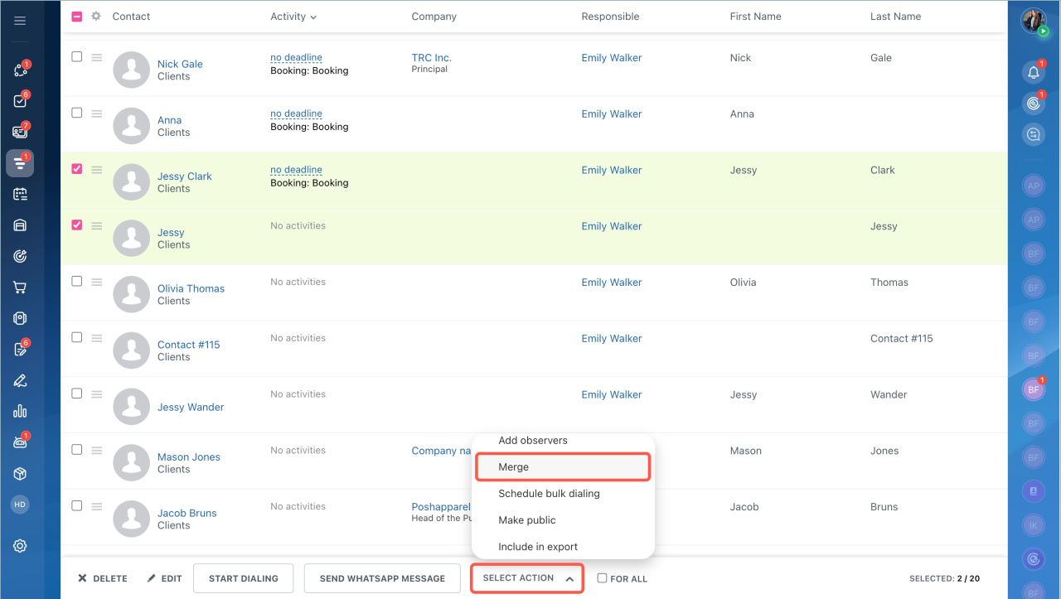1061x599 pixels.
Task: Sort using the Activity column header arrow
Action: click(x=313, y=17)
